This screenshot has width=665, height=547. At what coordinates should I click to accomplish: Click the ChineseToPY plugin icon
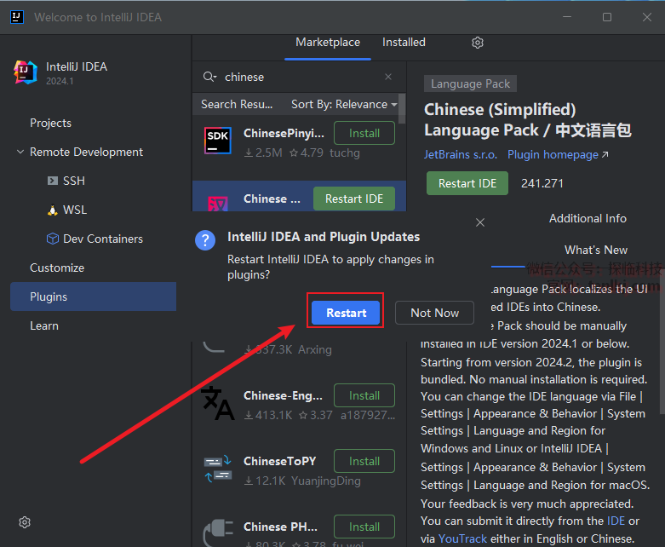[218, 469]
